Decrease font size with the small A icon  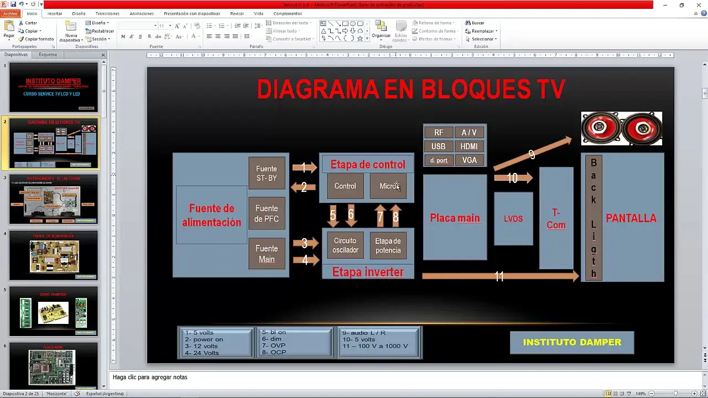[185, 26]
